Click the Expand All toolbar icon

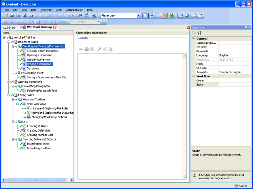point(69,16)
